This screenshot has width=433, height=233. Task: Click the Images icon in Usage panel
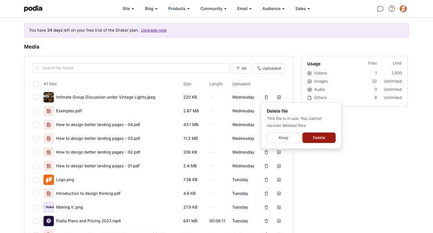pos(309,81)
